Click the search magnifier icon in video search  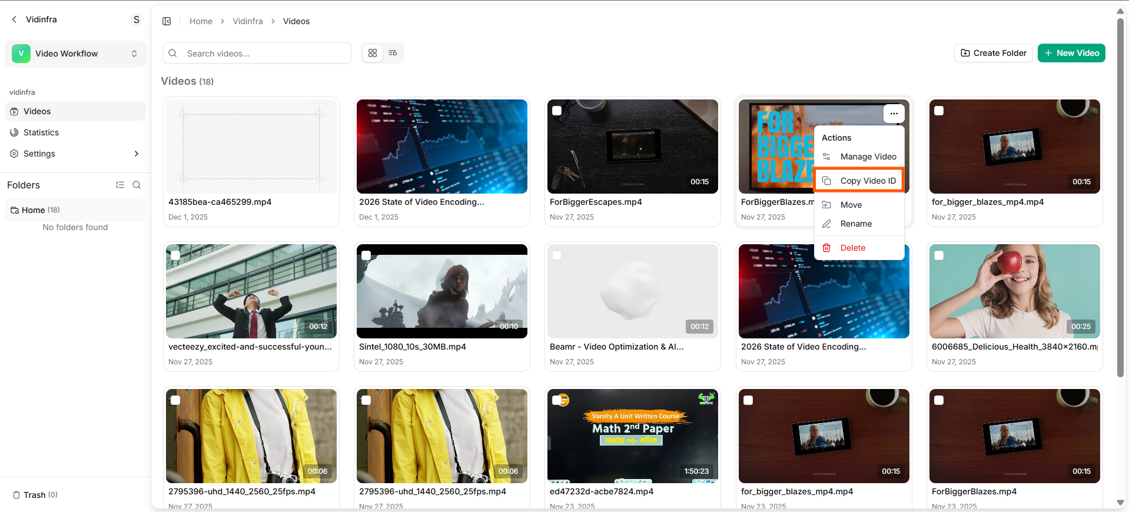coord(172,53)
